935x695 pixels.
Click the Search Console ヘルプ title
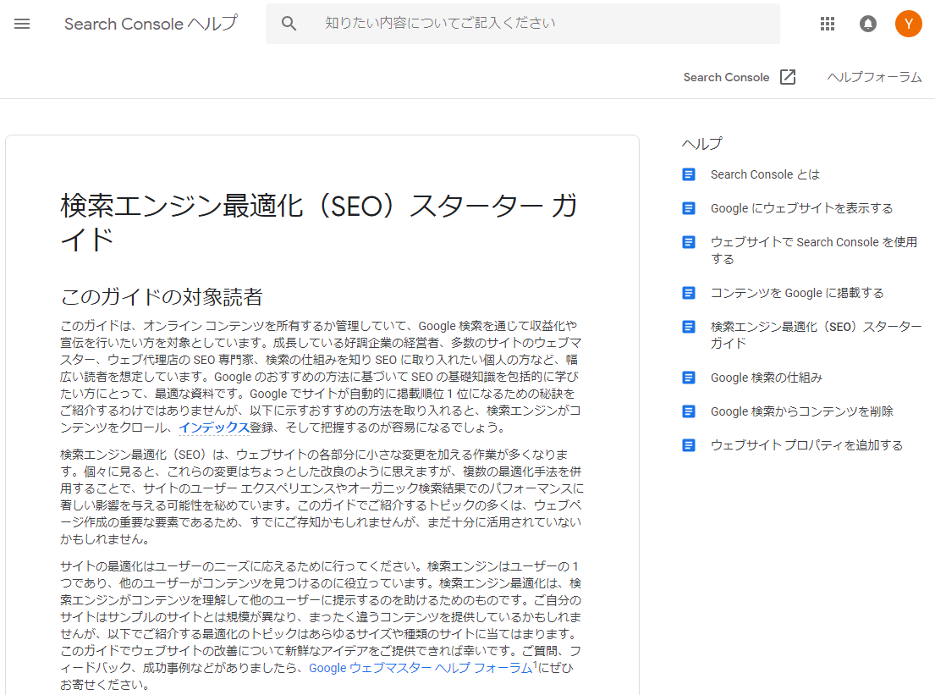151,23
